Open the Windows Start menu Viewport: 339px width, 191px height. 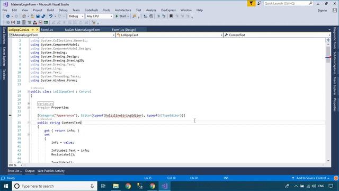coord(6,186)
